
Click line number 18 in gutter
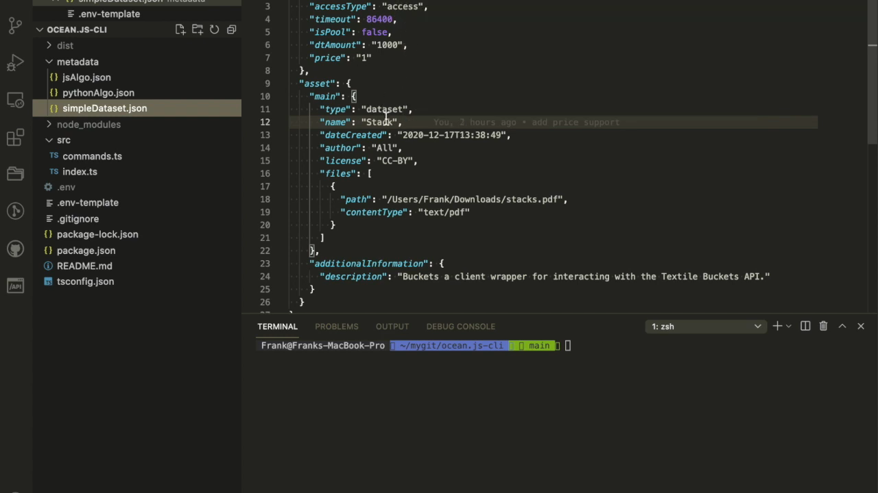pos(265,199)
